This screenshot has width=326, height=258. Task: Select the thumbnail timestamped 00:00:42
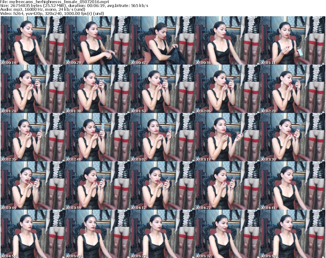click(x=163, y=40)
